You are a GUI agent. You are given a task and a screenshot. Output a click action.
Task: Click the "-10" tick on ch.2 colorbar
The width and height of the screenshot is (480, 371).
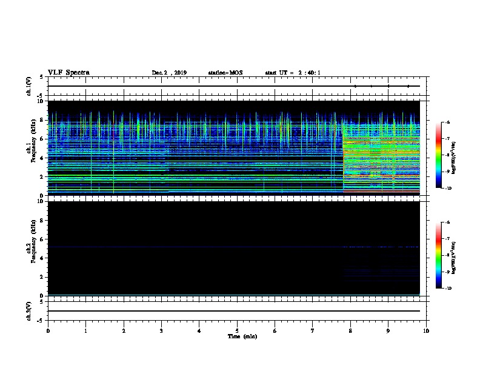click(x=448, y=289)
